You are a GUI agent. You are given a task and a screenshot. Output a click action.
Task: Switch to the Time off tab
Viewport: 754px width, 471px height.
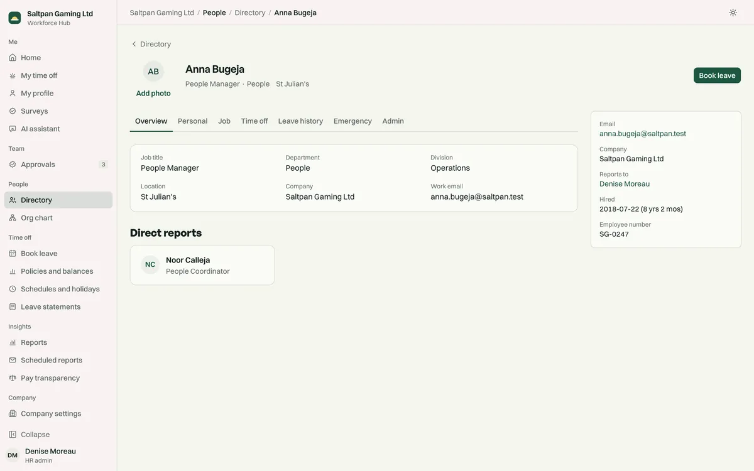(x=254, y=121)
